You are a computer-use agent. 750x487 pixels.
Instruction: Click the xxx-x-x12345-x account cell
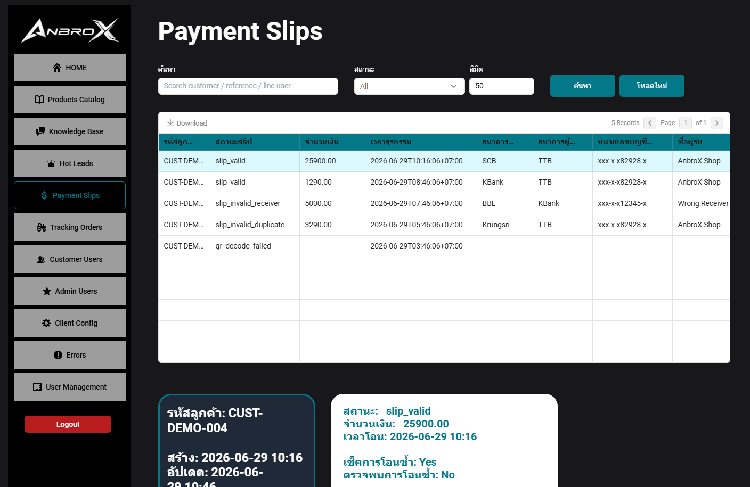click(633, 203)
